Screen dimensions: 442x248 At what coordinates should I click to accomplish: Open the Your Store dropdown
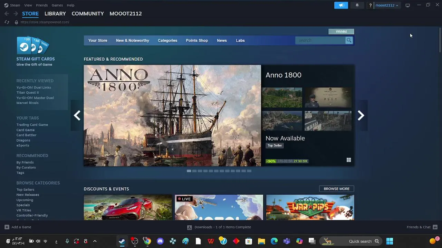(98, 40)
